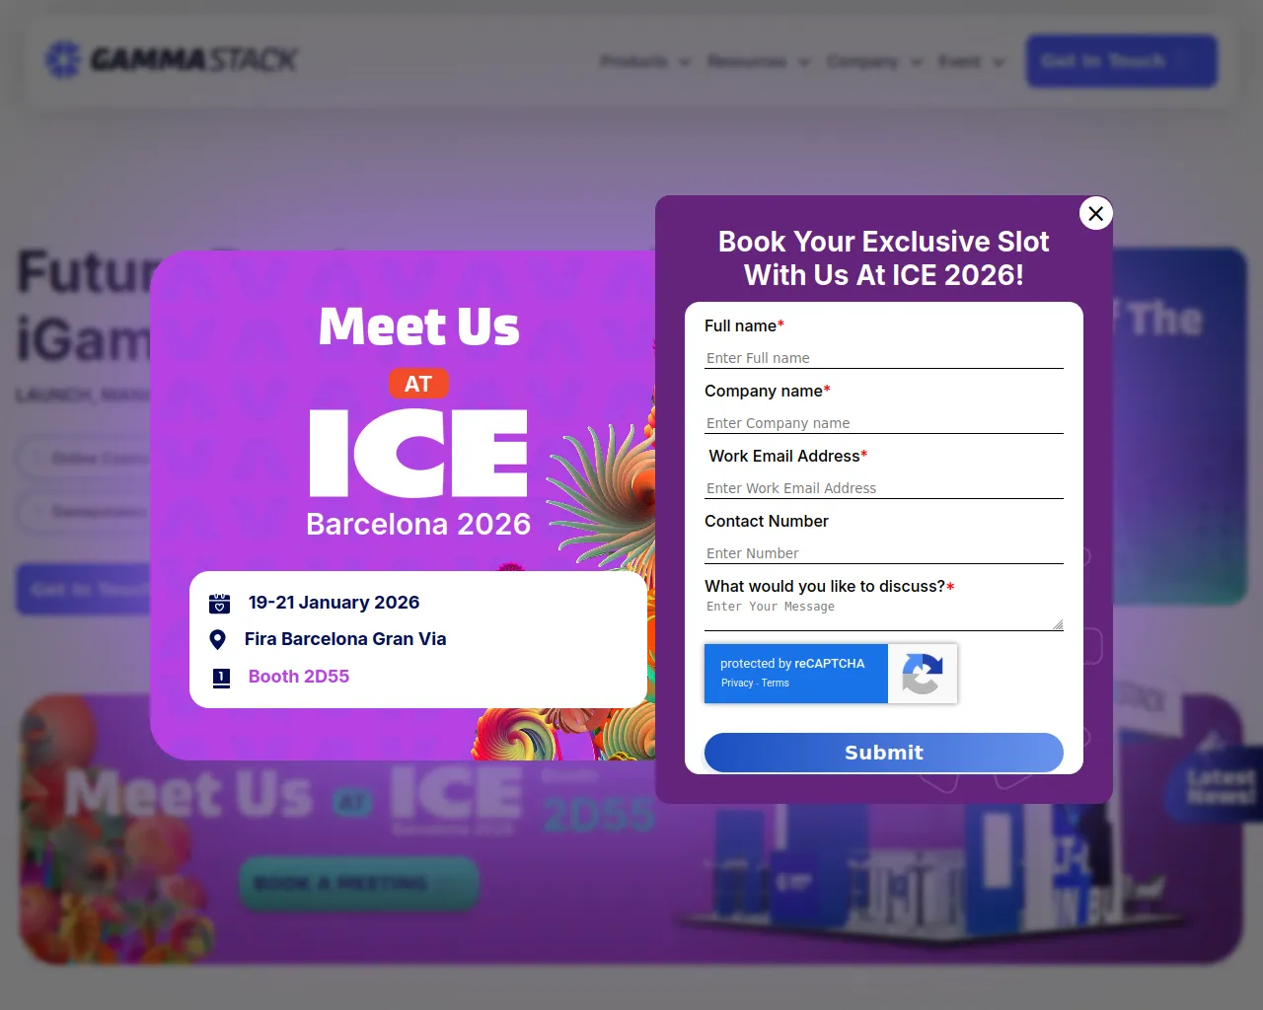Focus the Full name input field
Image resolution: width=1263 pixels, height=1010 pixels.
884,357
